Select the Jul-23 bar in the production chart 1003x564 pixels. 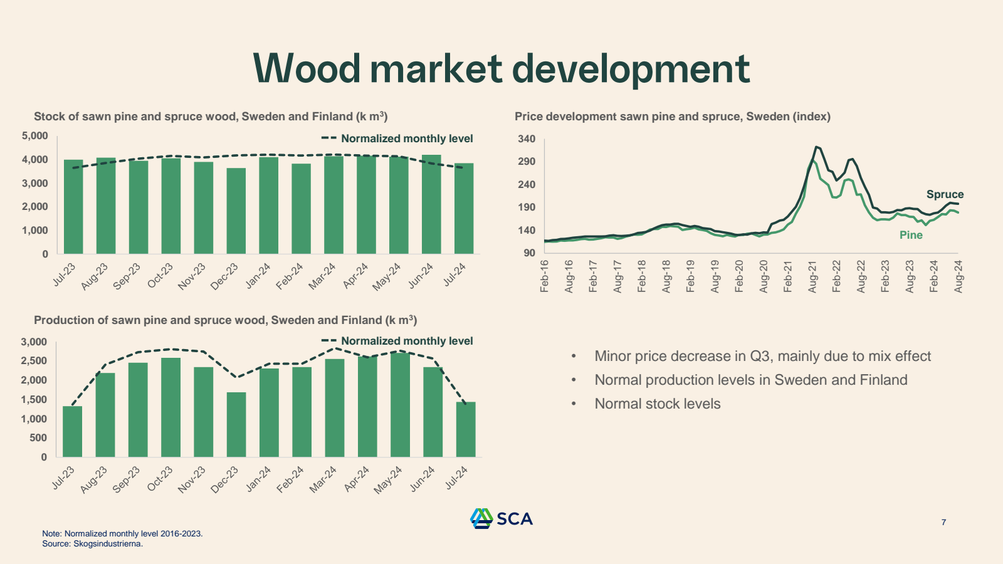click(x=73, y=432)
